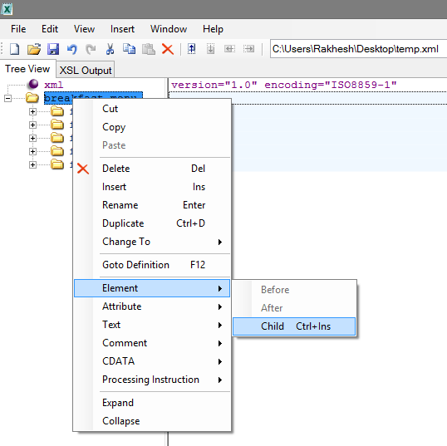Switch to the XSL Output tab
The width and height of the screenshot is (447, 446).
tap(86, 70)
